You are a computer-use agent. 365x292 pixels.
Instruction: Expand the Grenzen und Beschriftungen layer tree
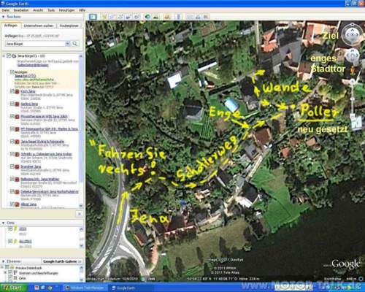pyautogui.click(x=5, y=273)
